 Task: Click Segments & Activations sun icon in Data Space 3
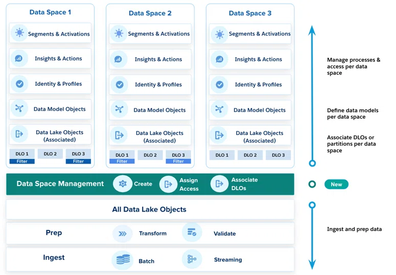220,34
